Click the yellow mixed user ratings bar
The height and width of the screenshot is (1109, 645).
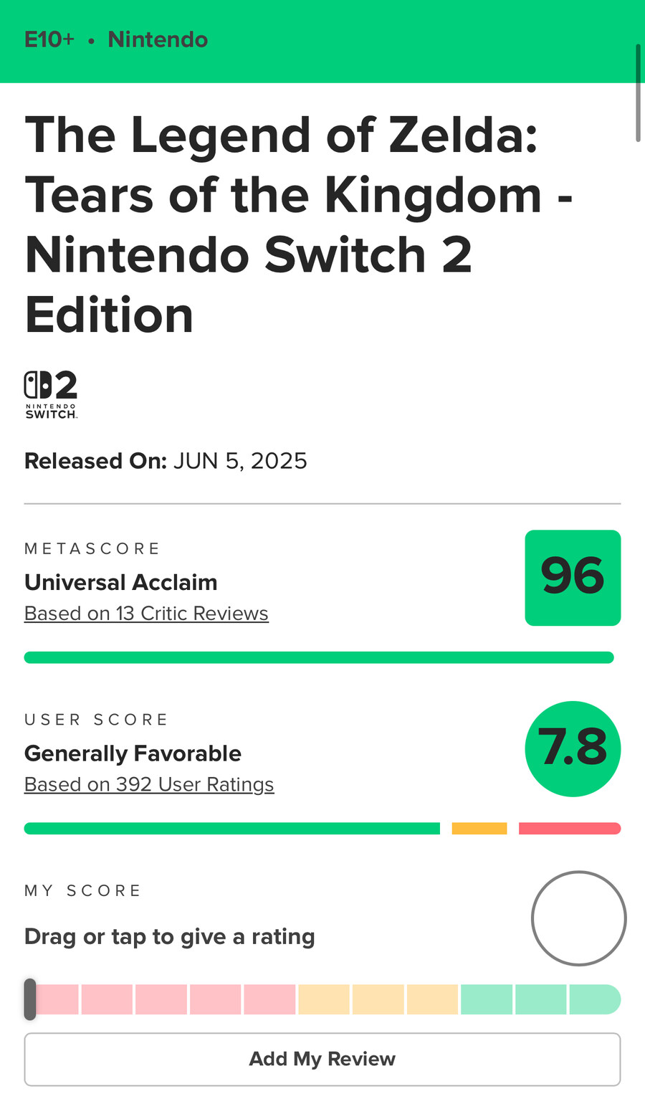click(x=479, y=829)
